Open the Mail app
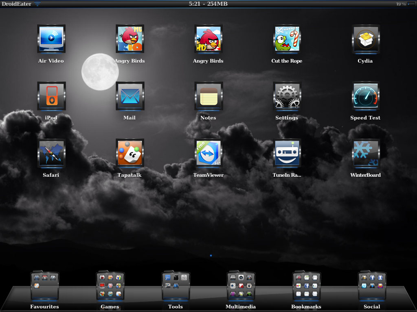Viewport: 417px width, 312px height. click(x=129, y=96)
